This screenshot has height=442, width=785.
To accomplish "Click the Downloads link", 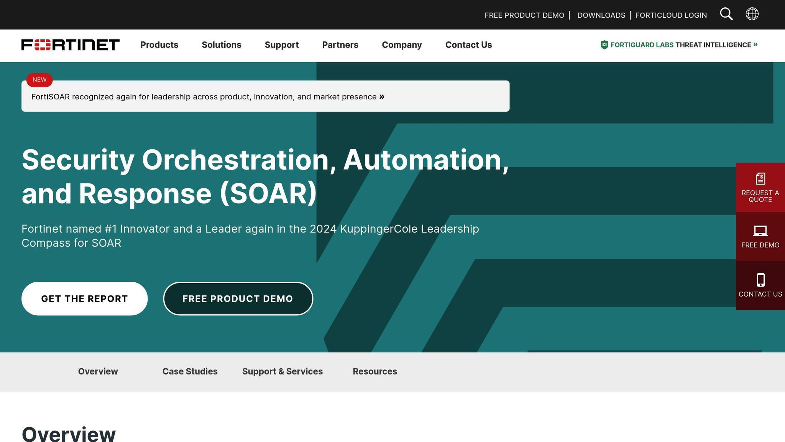I will 601,15.
